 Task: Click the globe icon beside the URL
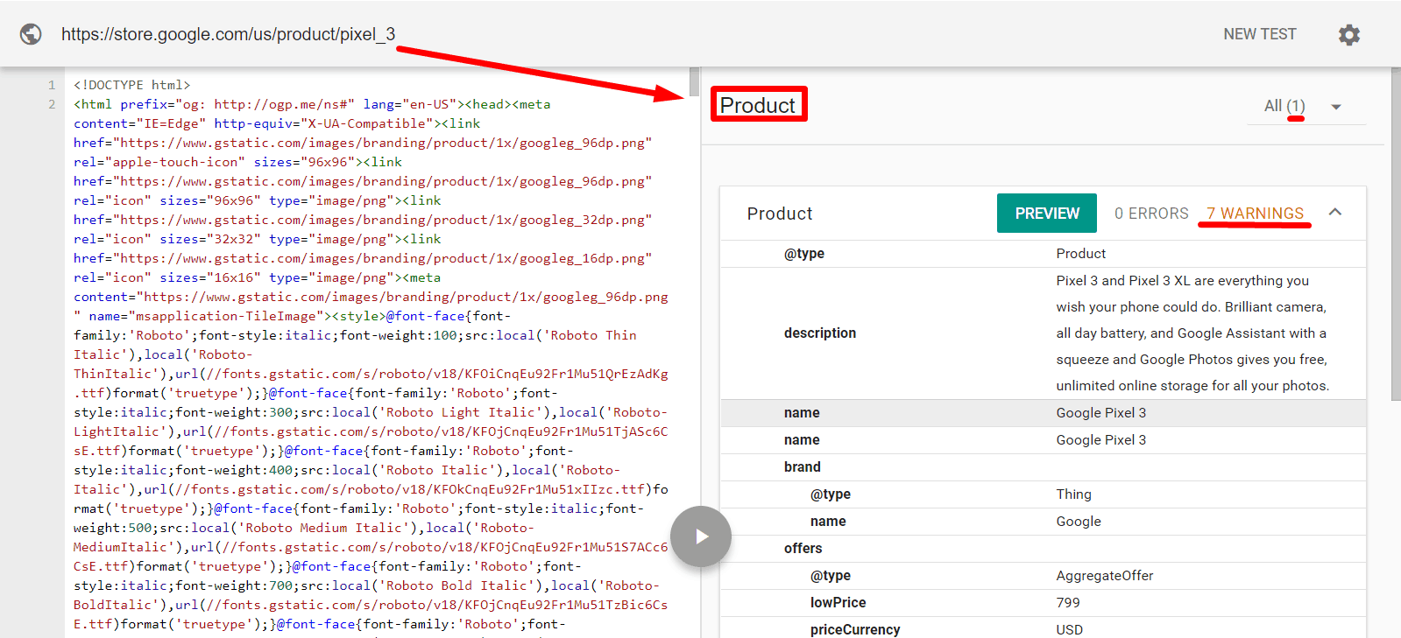click(x=31, y=34)
